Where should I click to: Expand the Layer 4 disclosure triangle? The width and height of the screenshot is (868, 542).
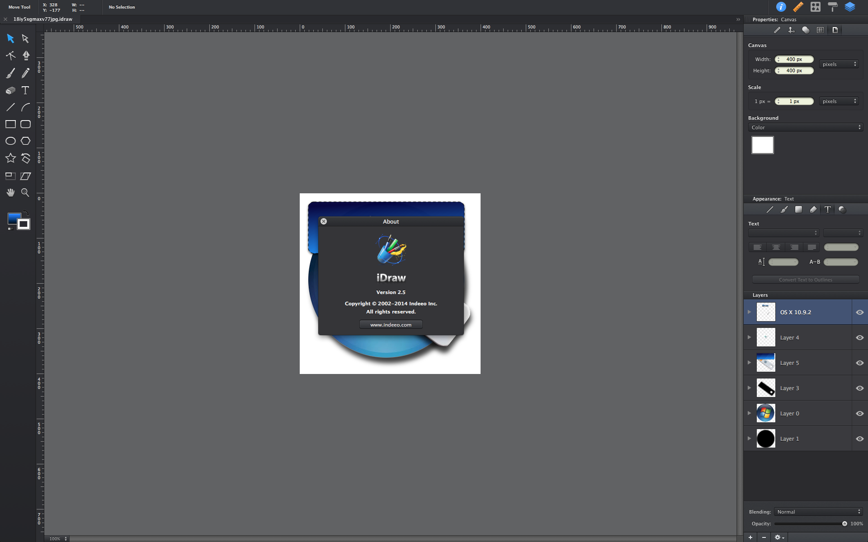[x=749, y=337]
